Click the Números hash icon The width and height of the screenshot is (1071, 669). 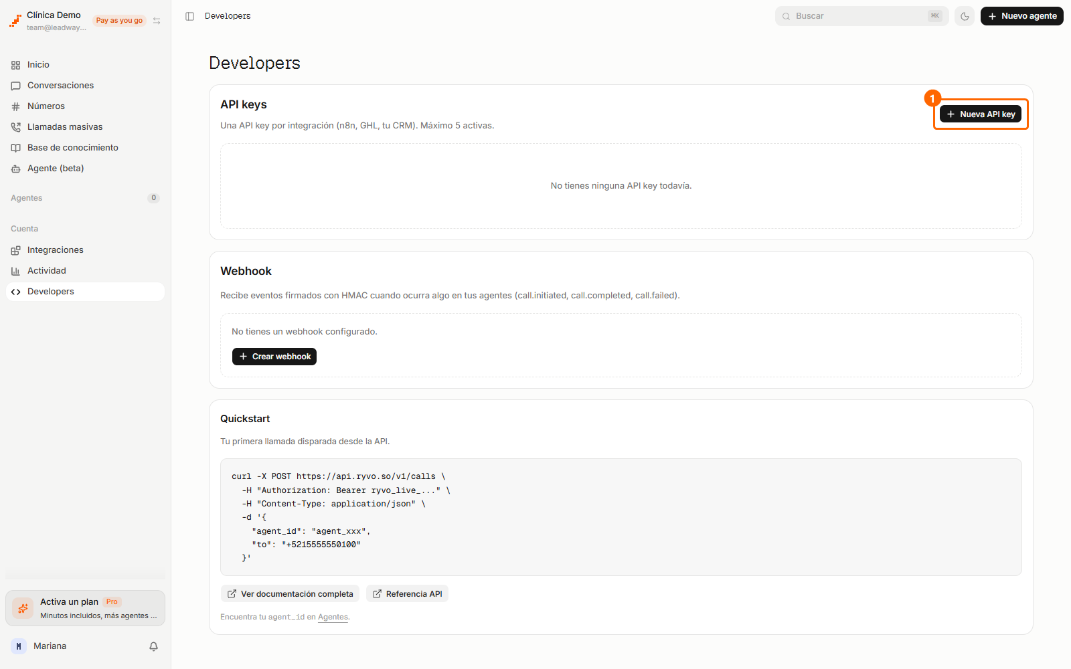tap(15, 106)
